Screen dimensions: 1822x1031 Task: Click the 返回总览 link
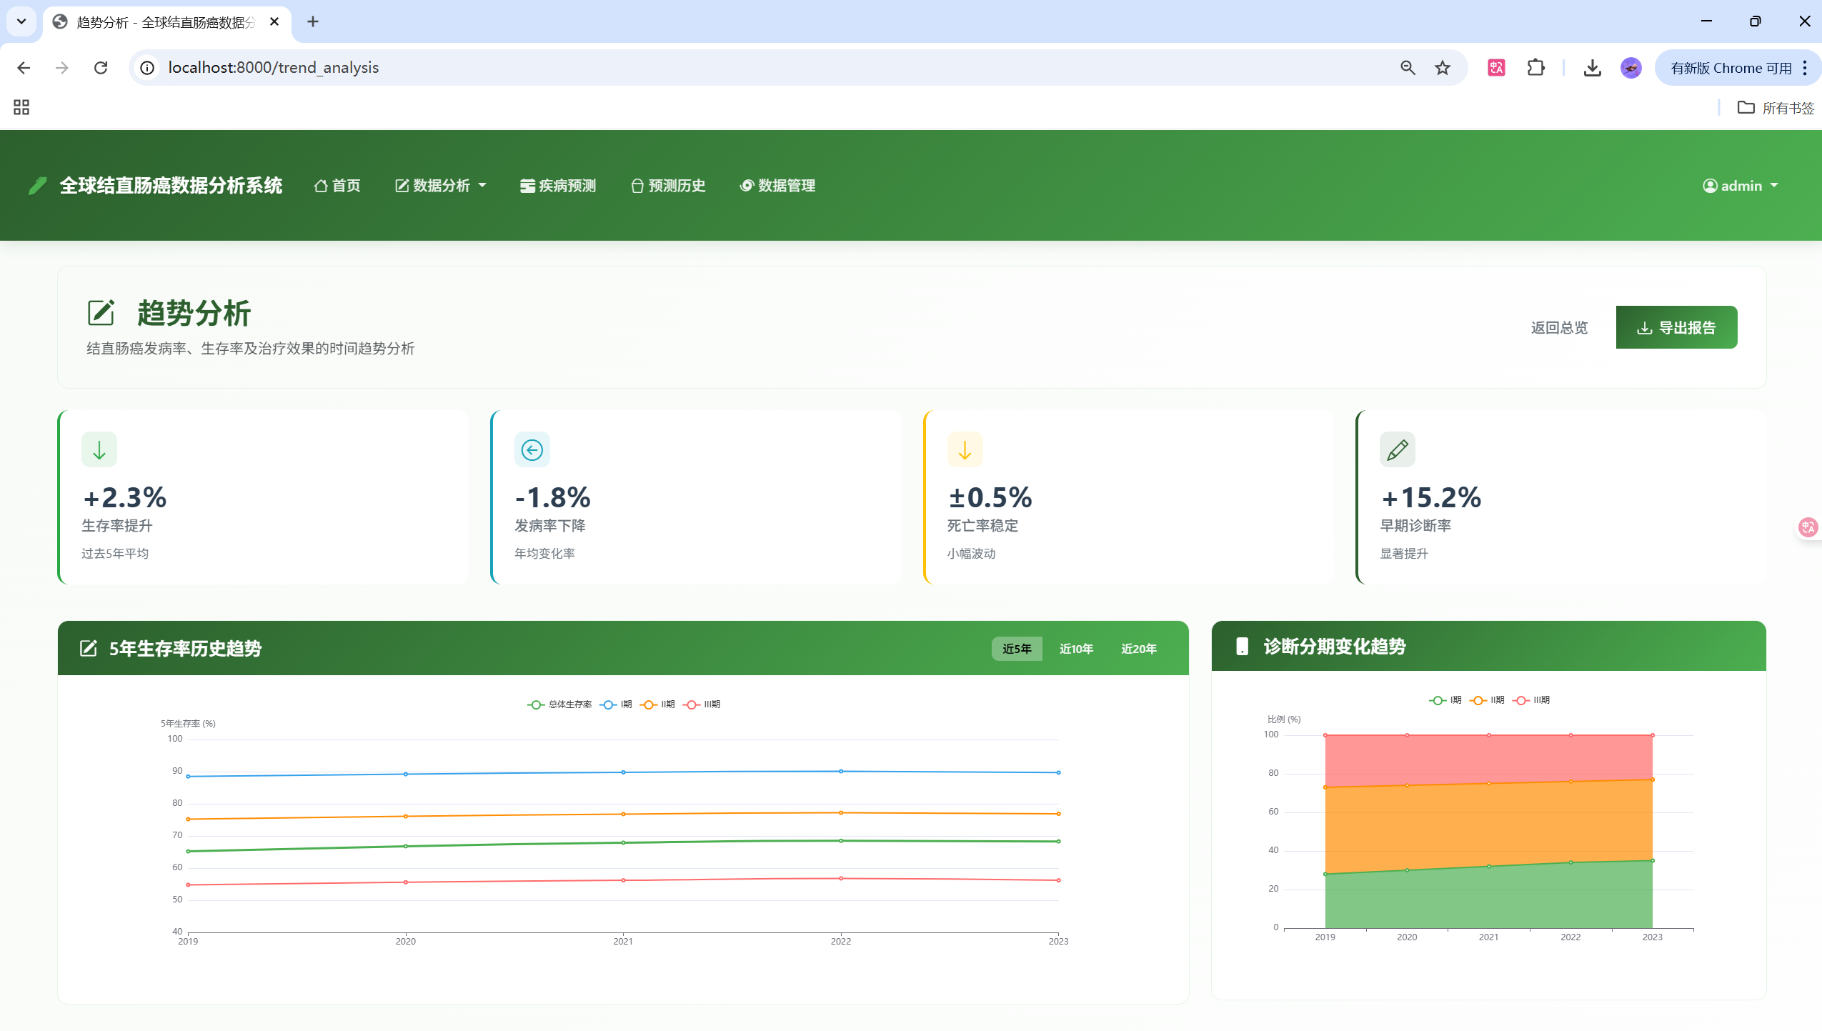[1558, 327]
